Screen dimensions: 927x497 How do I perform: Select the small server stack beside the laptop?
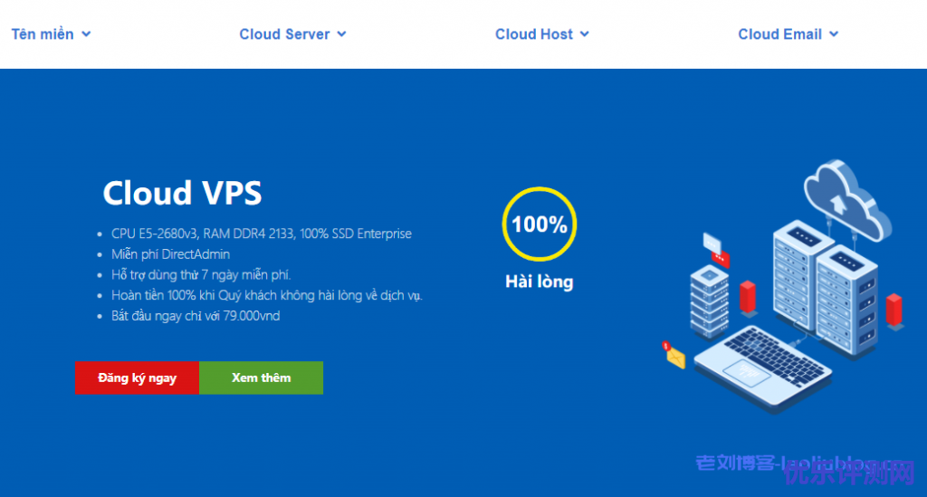click(708, 301)
